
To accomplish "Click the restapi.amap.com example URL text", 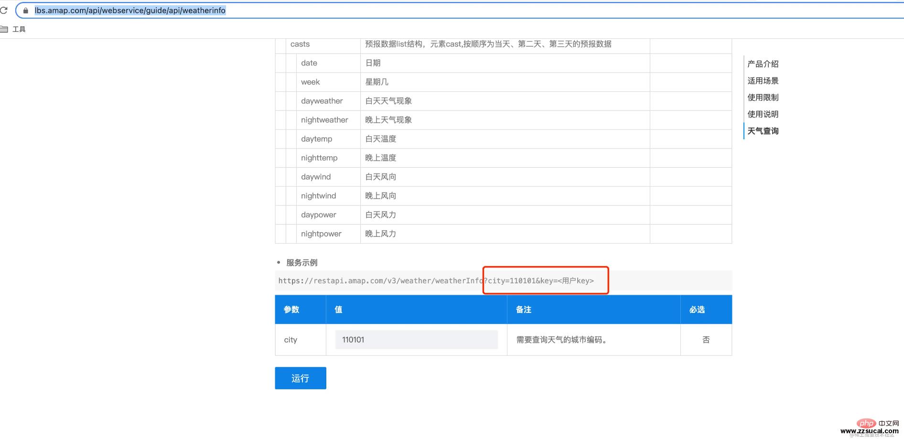I will pyautogui.click(x=436, y=280).
